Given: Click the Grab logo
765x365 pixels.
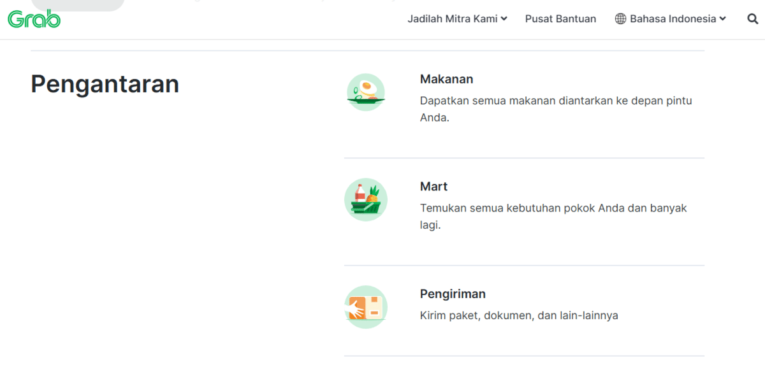Looking at the screenshot, I should point(34,19).
